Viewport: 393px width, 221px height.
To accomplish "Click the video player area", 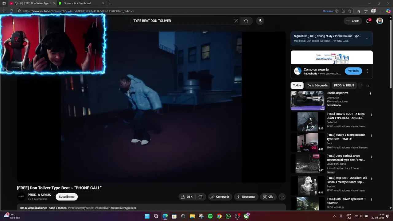I will pyautogui.click(x=151, y=107).
